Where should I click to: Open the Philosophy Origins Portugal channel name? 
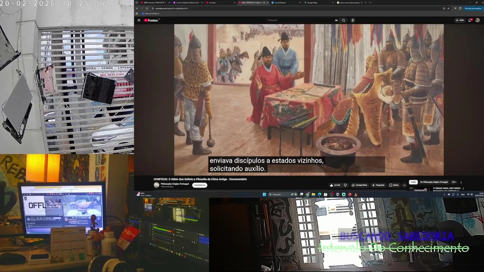[175, 184]
